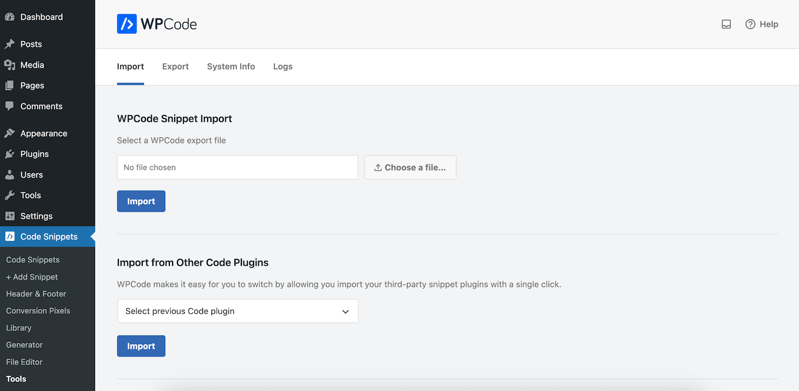Open the notifications inbox icon
Image resolution: width=799 pixels, height=391 pixels.
point(726,24)
